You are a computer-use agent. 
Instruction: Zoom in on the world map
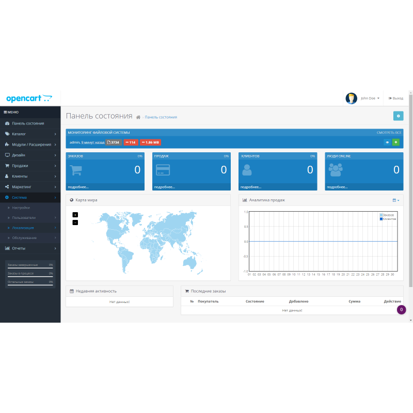[x=75, y=214]
